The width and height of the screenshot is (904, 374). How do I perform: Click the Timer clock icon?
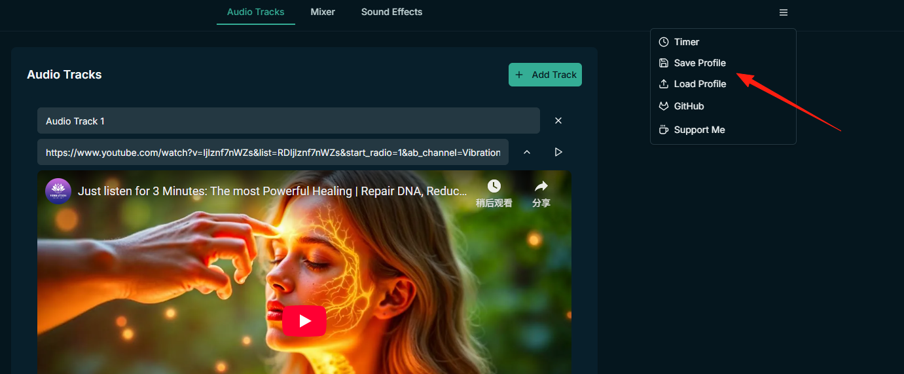coord(664,42)
